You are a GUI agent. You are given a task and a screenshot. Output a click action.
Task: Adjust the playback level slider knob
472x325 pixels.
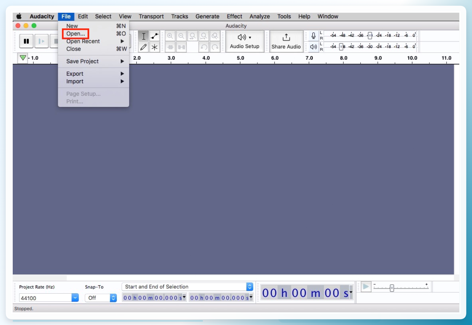tap(341, 47)
